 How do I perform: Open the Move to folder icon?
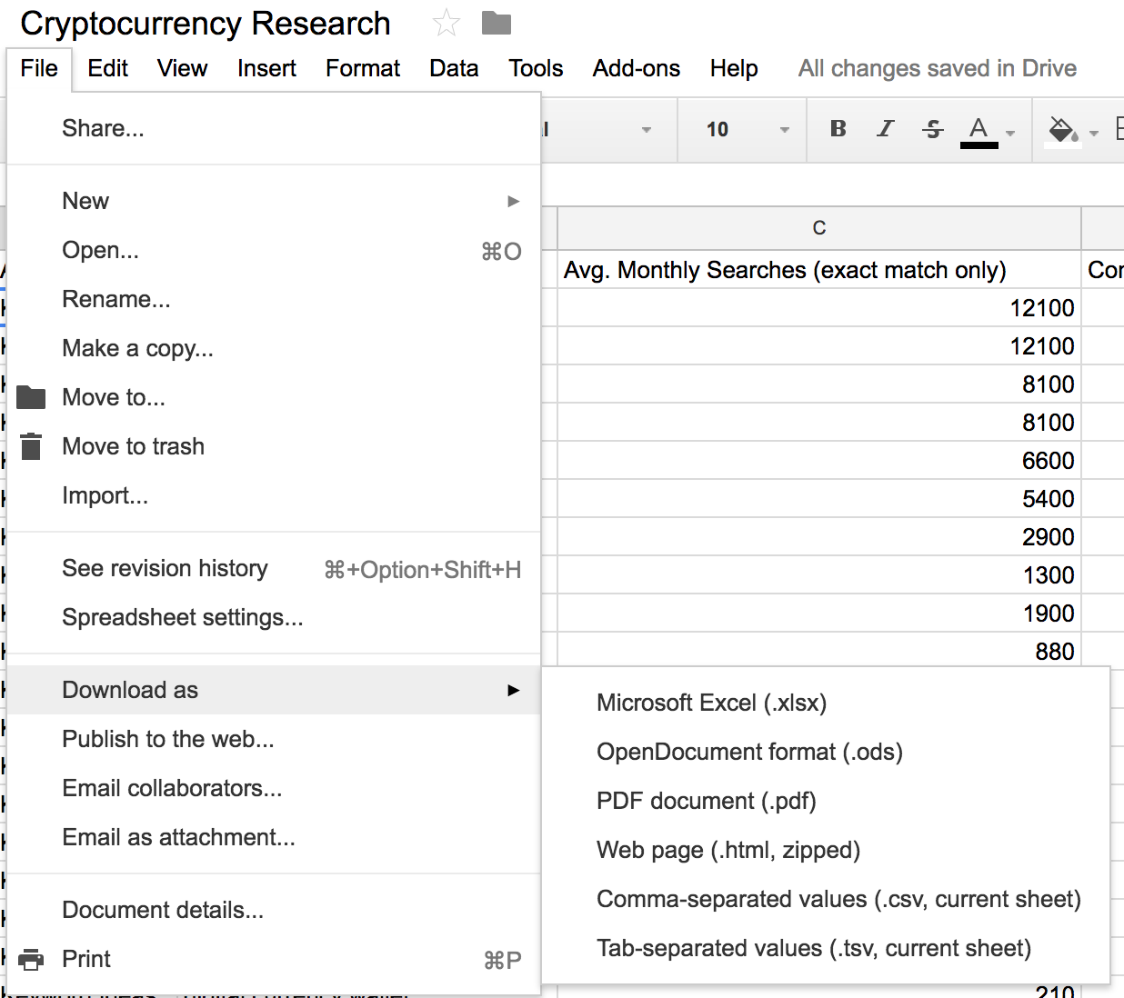(30, 396)
